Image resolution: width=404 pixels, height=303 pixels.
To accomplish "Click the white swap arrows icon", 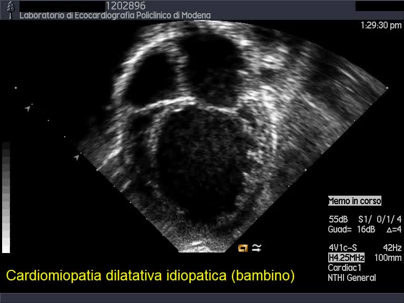I will pos(257,248).
